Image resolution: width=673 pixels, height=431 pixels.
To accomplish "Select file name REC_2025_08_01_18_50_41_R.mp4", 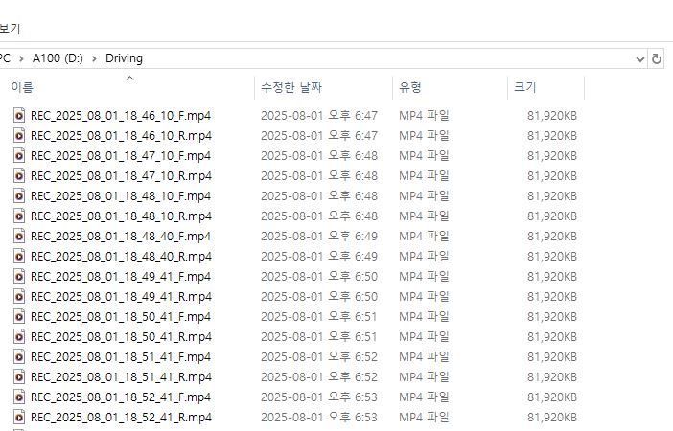I will click(121, 337).
